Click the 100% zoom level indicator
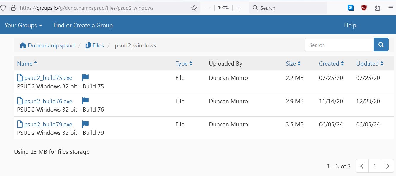The image size is (396, 176). [x=223, y=8]
